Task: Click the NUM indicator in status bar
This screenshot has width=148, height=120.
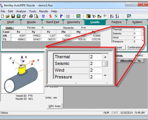Action: pyautogui.click(x=106, y=113)
